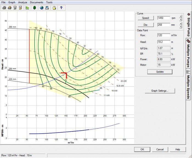Screen dimensions: 192x158
Task: Click the computer terminal toolbar icon
Action: pyautogui.click(x=47, y=8)
